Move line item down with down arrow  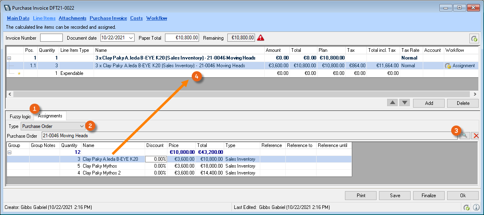tap(404, 103)
